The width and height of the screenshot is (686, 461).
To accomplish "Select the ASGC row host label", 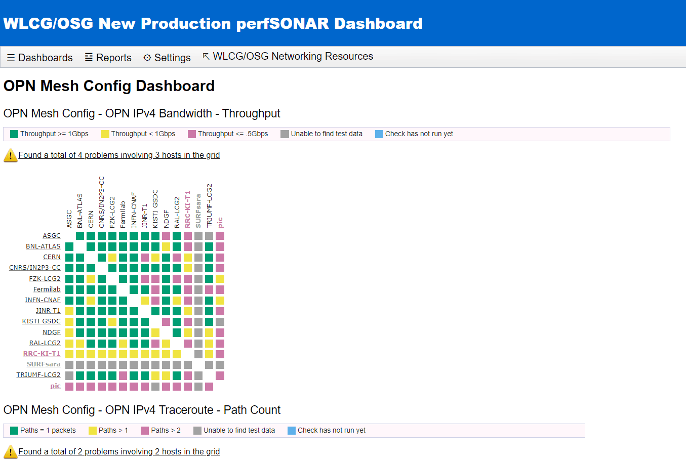I will tap(51, 236).
